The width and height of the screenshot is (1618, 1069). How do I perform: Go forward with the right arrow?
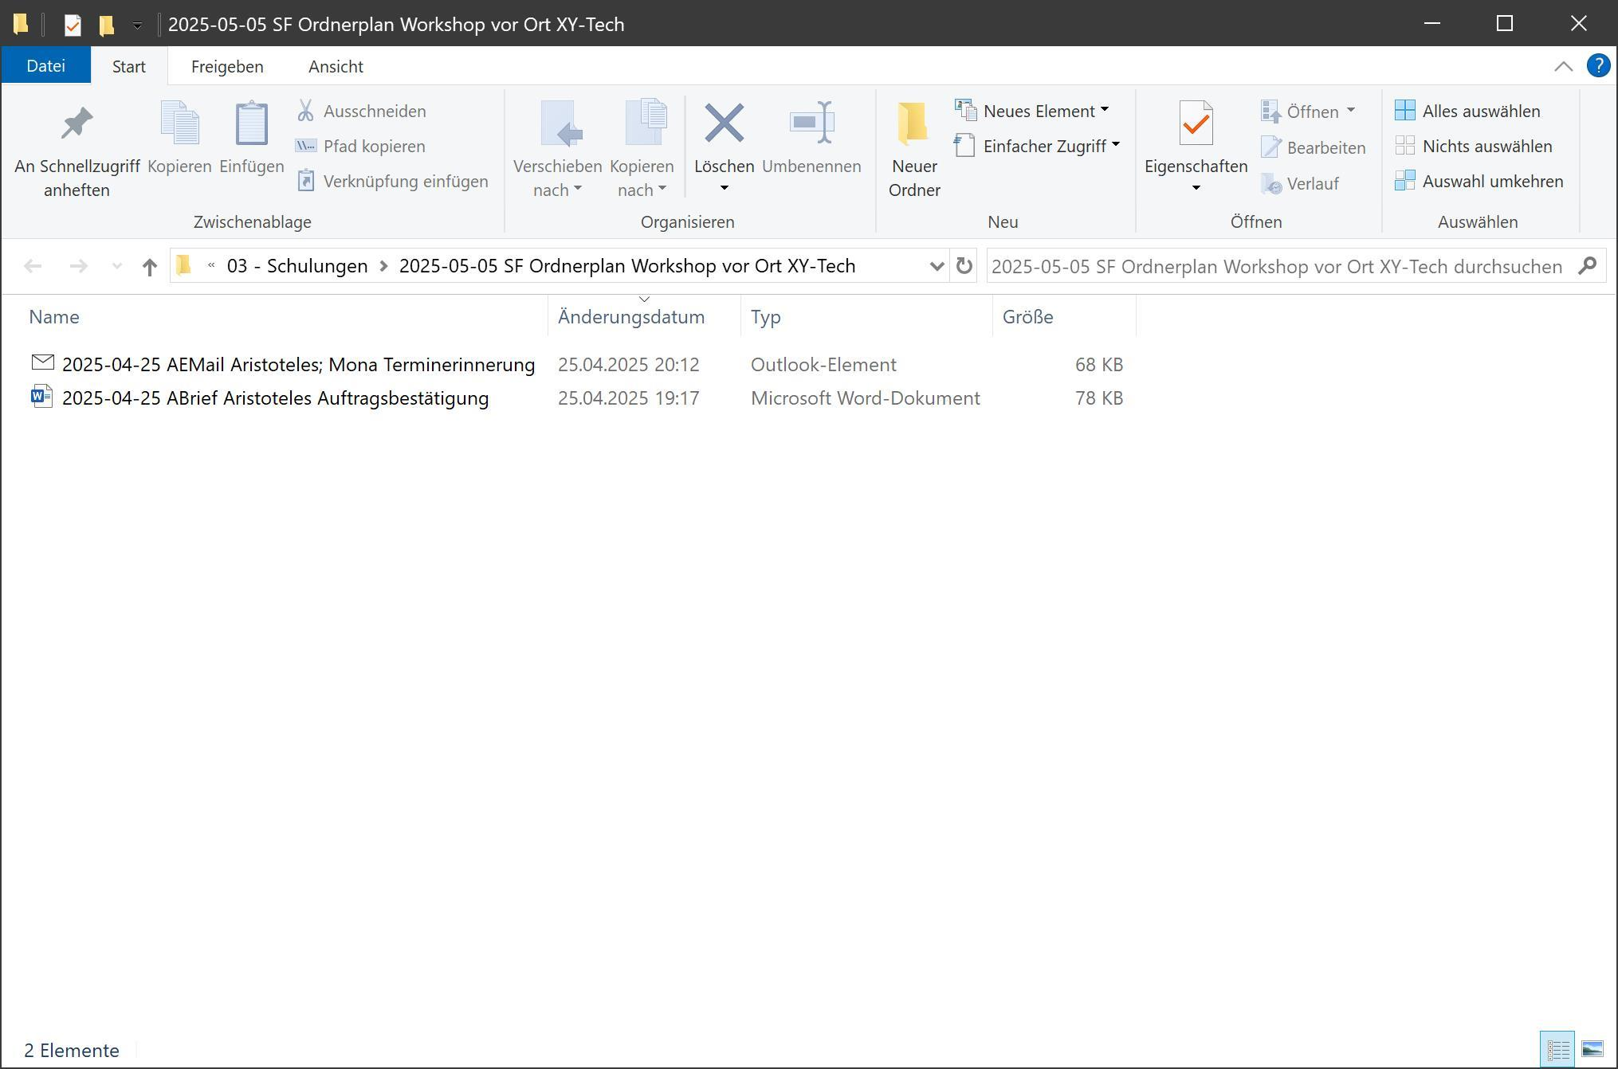coord(78,266)
